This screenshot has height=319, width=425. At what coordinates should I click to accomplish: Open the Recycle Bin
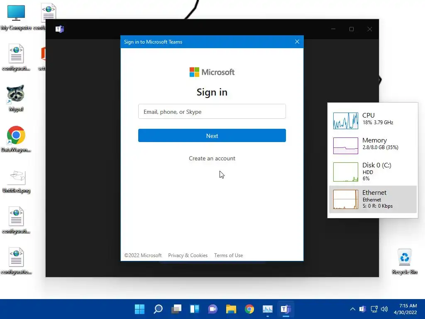pyautogui.click(x=404, y=262)
